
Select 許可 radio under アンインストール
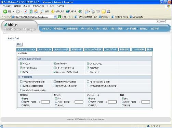point(90,98)
